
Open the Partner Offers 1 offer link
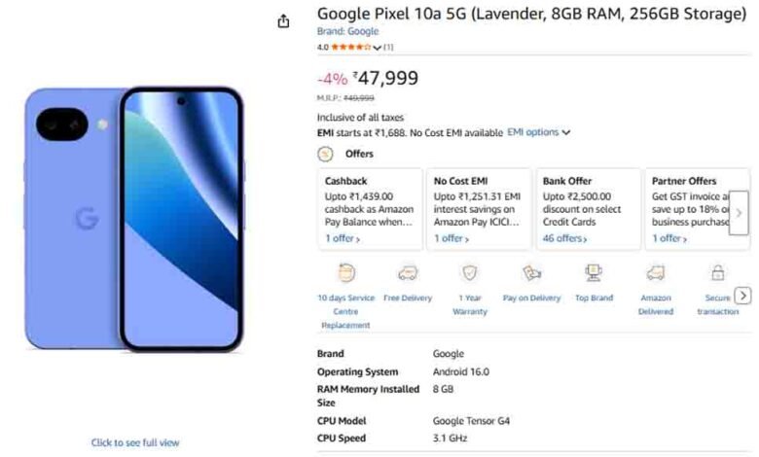coord(669,238)
